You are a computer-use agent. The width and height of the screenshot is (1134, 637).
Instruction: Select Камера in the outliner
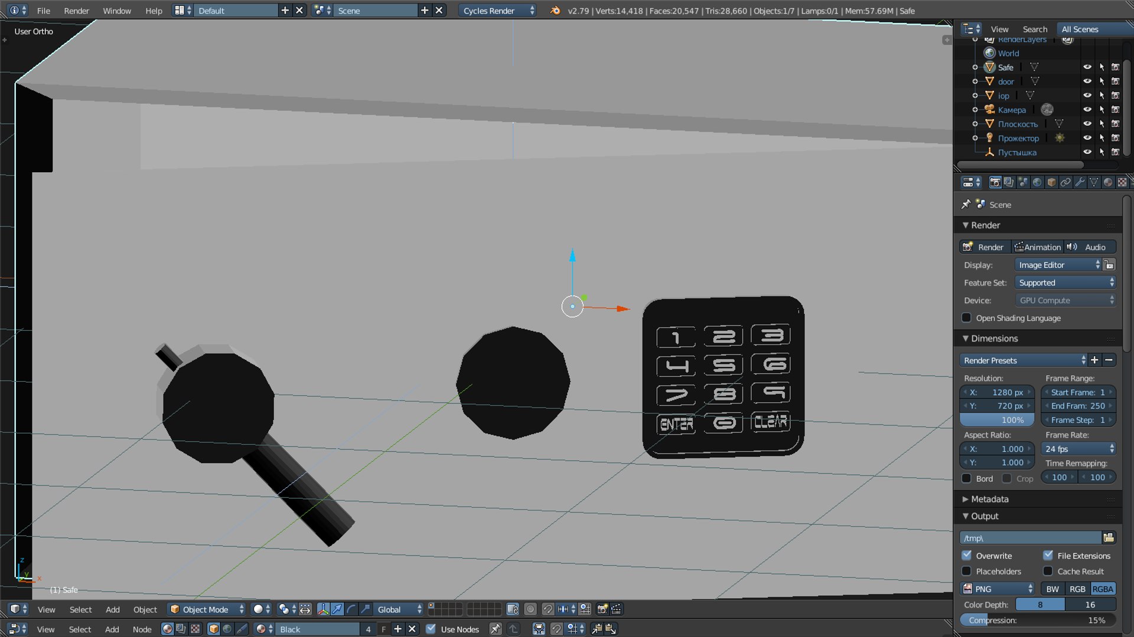[1012, 110]
